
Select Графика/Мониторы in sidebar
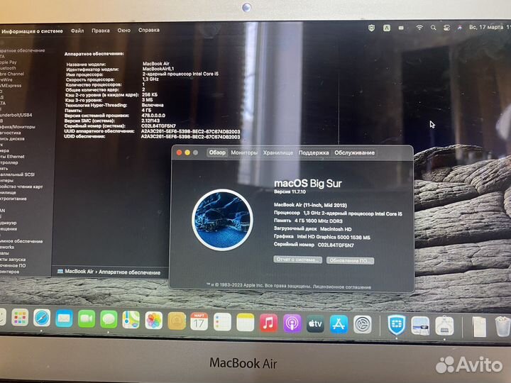18,127
